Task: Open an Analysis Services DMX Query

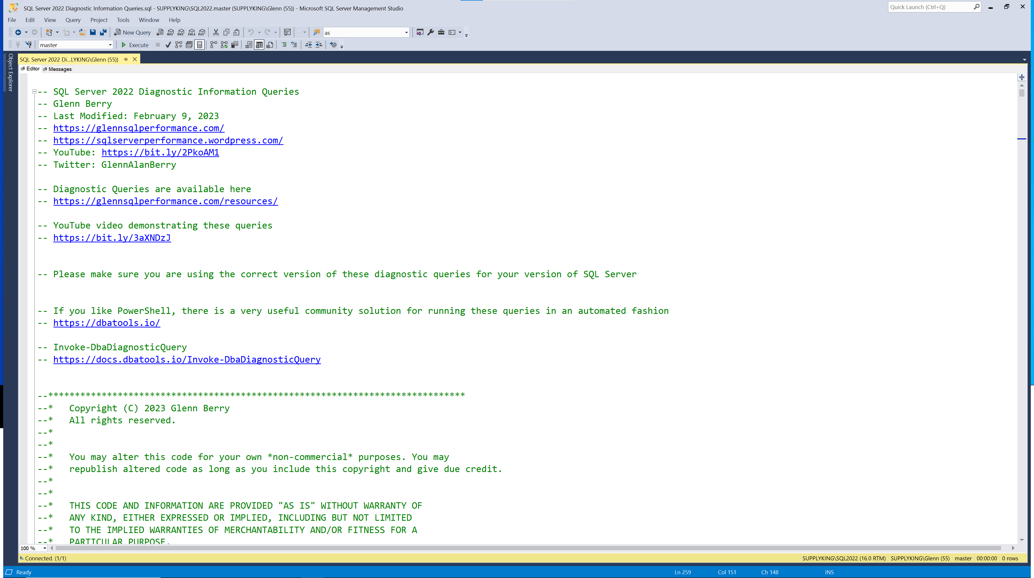Action: coord(181,33)
